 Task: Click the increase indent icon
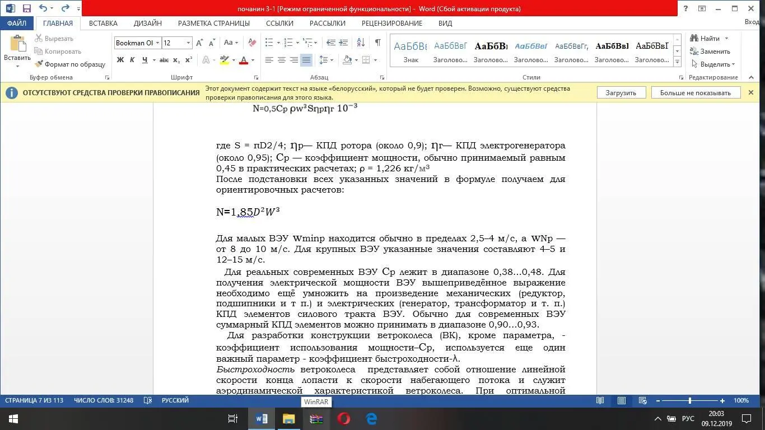(x=343, y=43)
